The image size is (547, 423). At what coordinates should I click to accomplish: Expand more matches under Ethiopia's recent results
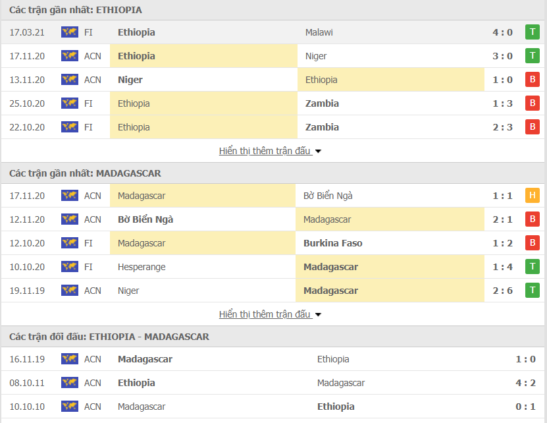[266, 150]
